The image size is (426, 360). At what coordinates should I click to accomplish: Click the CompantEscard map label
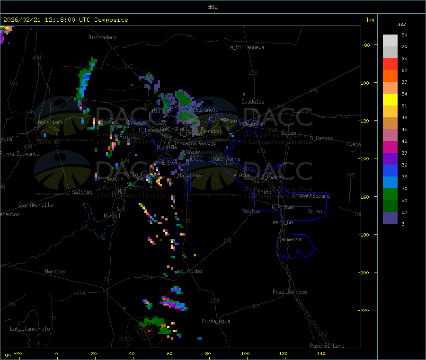pyautogui.click(x=311, y=195)
